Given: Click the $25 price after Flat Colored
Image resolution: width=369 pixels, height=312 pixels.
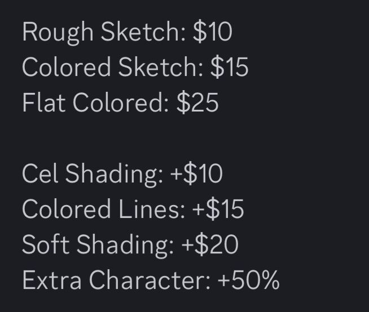Looking at the screenshot, I should coord(197,102).
